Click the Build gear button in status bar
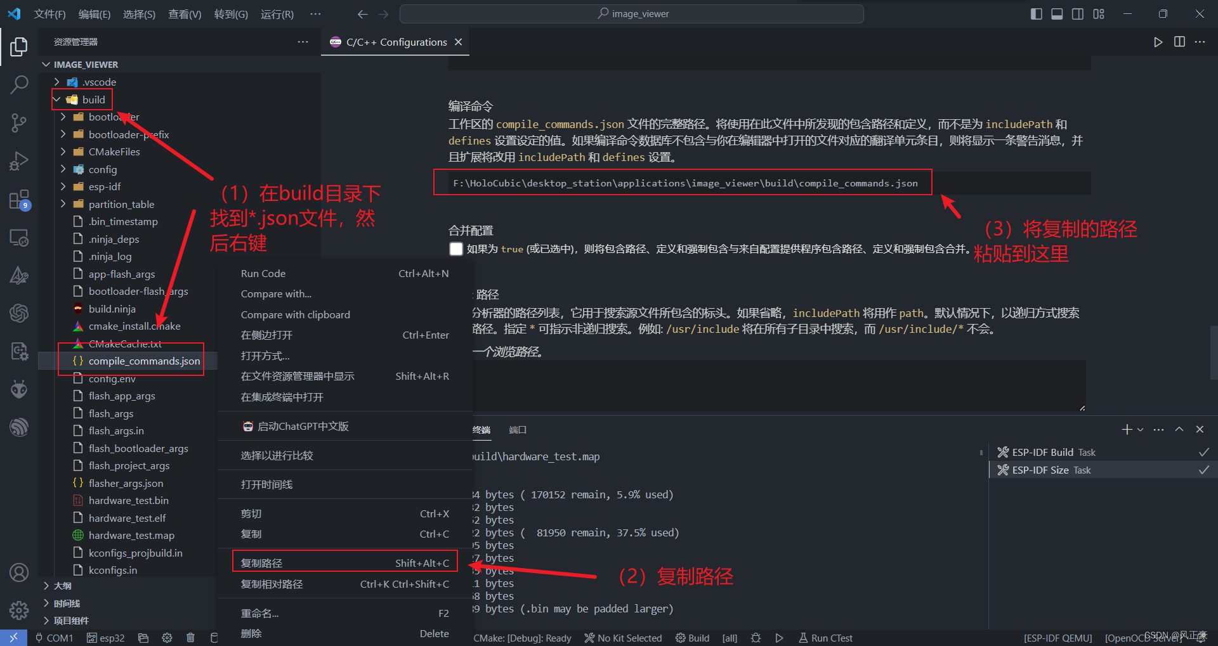Image resolution: width=1218 pixels, height=646 pixels. click(693, 638)
